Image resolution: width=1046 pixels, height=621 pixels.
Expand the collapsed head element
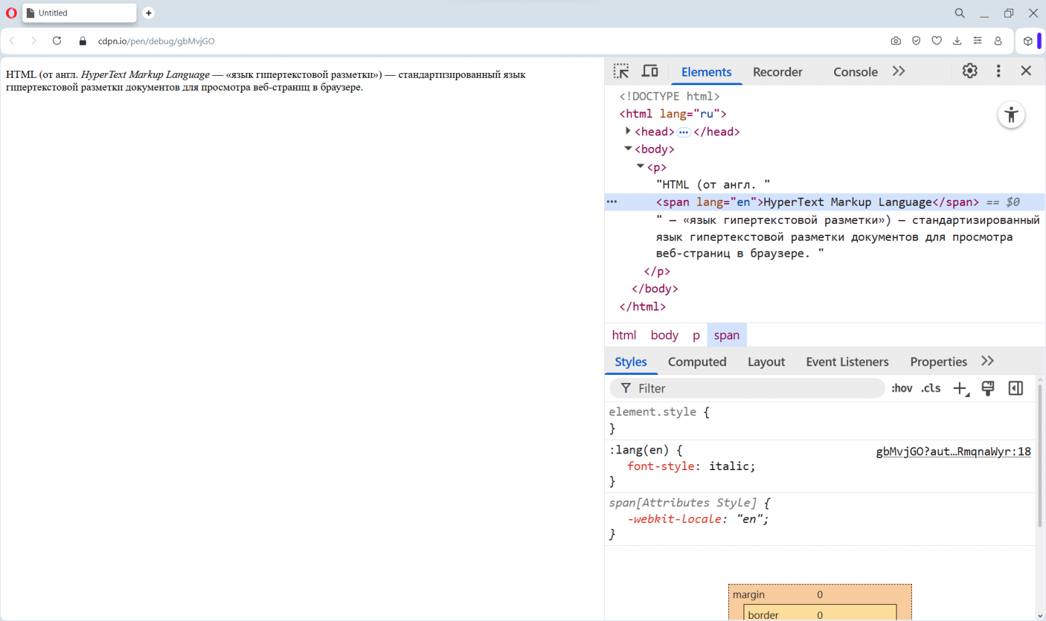(628, 131)
